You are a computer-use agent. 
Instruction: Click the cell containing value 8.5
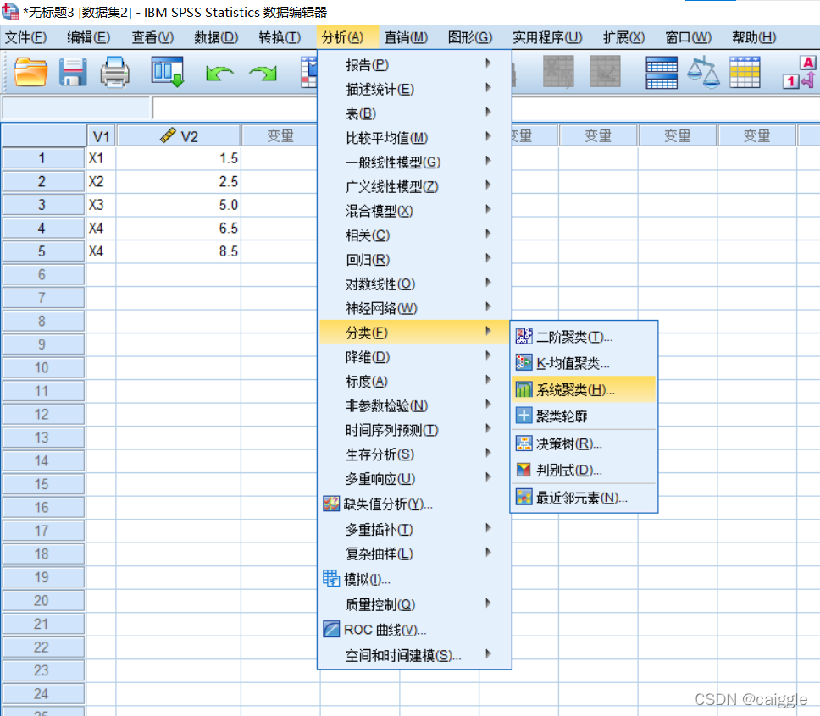[179, 251]
